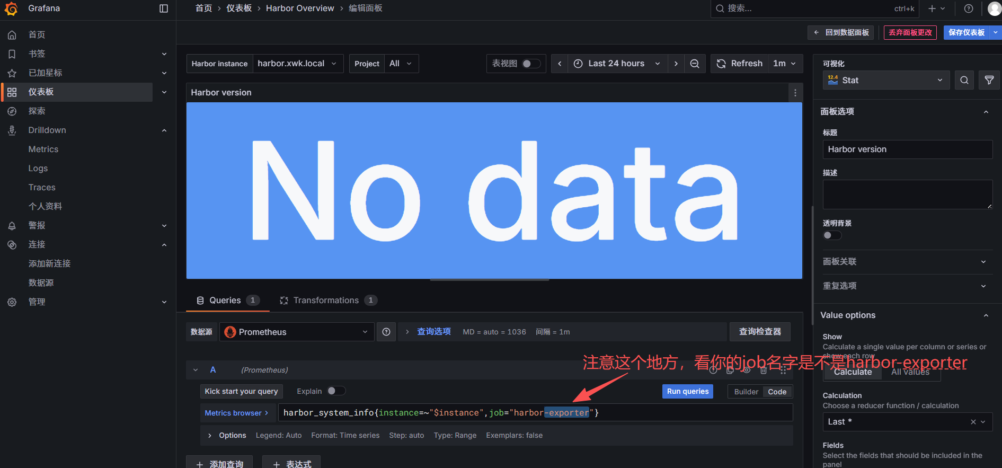Click Kick start your query button
1002x468 pixels.
(x=242, y=392)
